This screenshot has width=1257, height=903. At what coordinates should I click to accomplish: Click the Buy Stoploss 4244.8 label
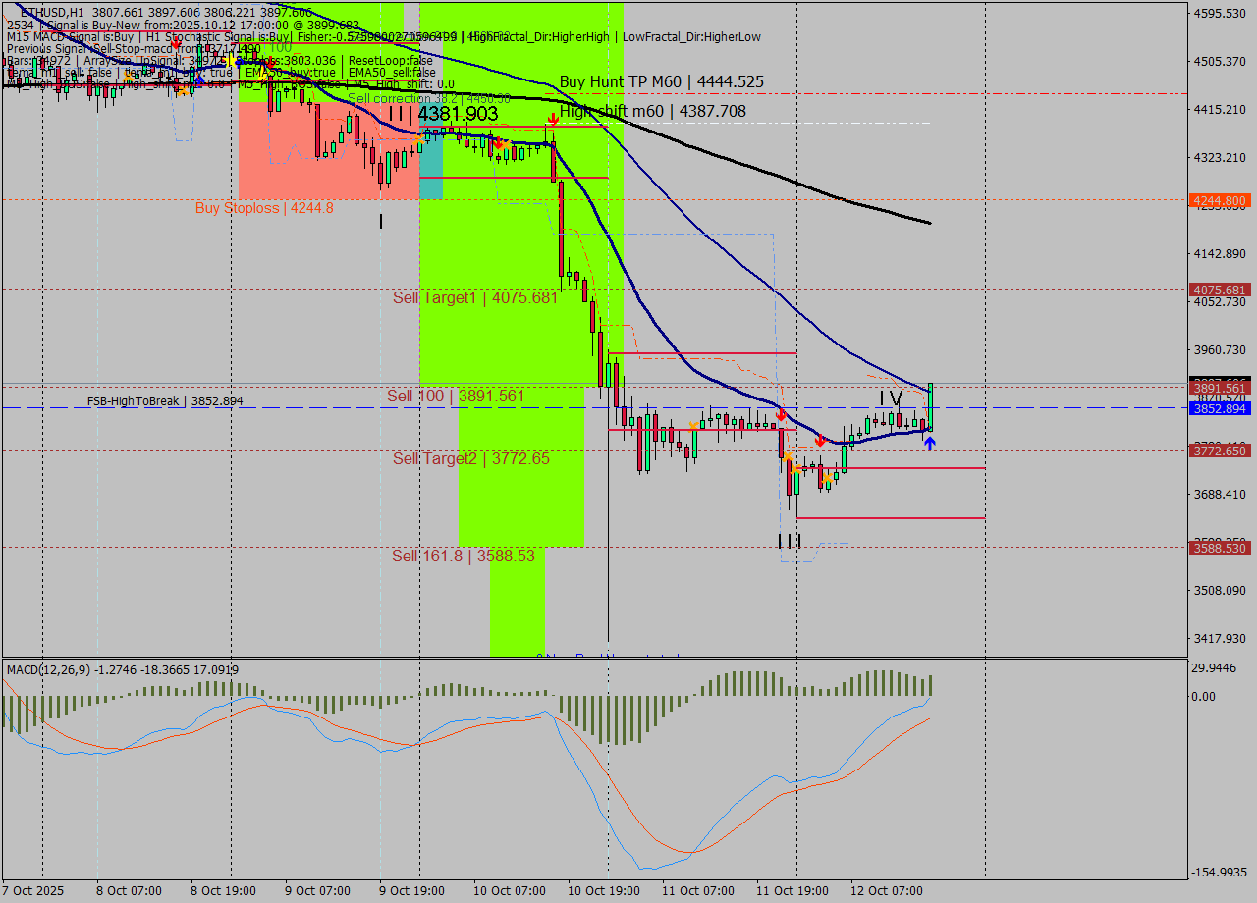tap(265, 208)
